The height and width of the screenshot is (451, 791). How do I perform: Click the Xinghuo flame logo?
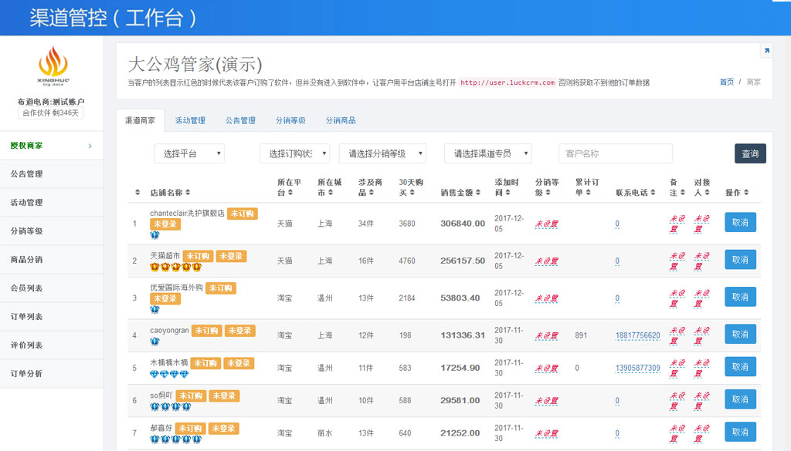pos(53,66)
